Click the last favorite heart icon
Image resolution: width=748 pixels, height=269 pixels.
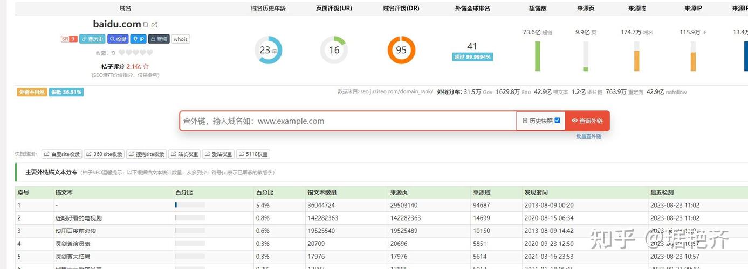pos(150,53)
